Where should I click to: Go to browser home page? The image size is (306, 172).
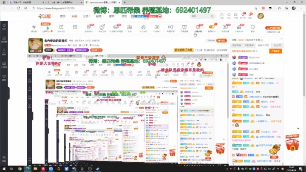[25, 8]
